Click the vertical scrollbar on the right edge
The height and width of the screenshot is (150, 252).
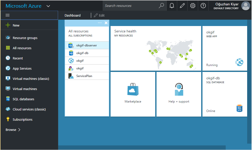pos(249,81)
